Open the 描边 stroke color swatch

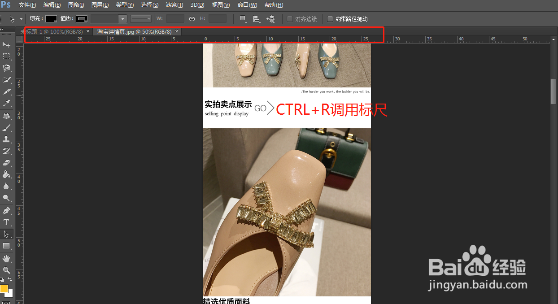click(x=82, y=19)
